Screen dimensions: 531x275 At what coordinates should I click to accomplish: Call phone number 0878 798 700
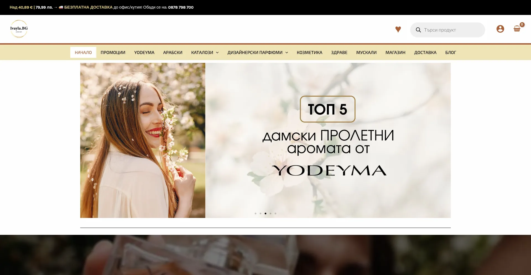(x=181, y=7)
